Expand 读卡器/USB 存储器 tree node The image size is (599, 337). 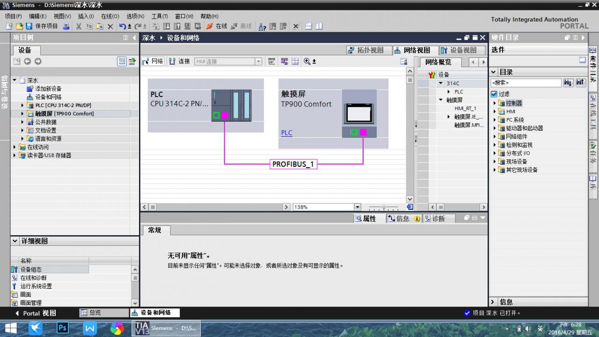click(x=15, y=155)
